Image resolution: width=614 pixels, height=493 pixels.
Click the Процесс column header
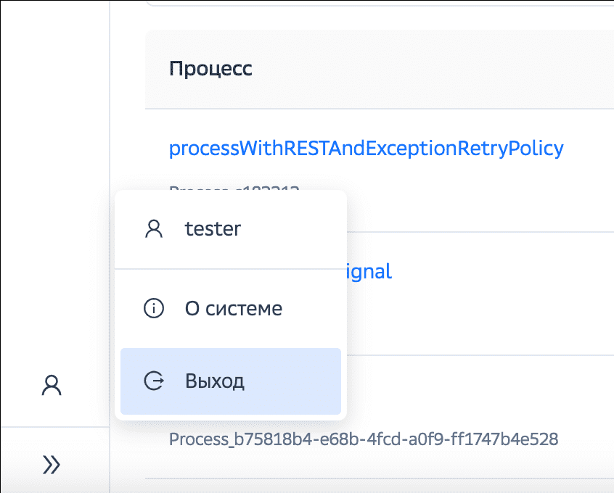tap(210, 69)
